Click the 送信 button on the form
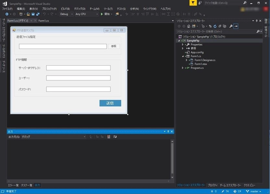The height and width of the screenshot is (194, 270). (x=110, y=103)
